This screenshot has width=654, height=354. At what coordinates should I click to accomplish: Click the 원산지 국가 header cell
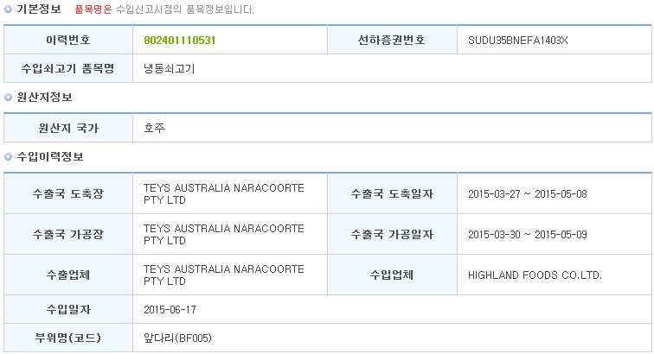[68, 128]
